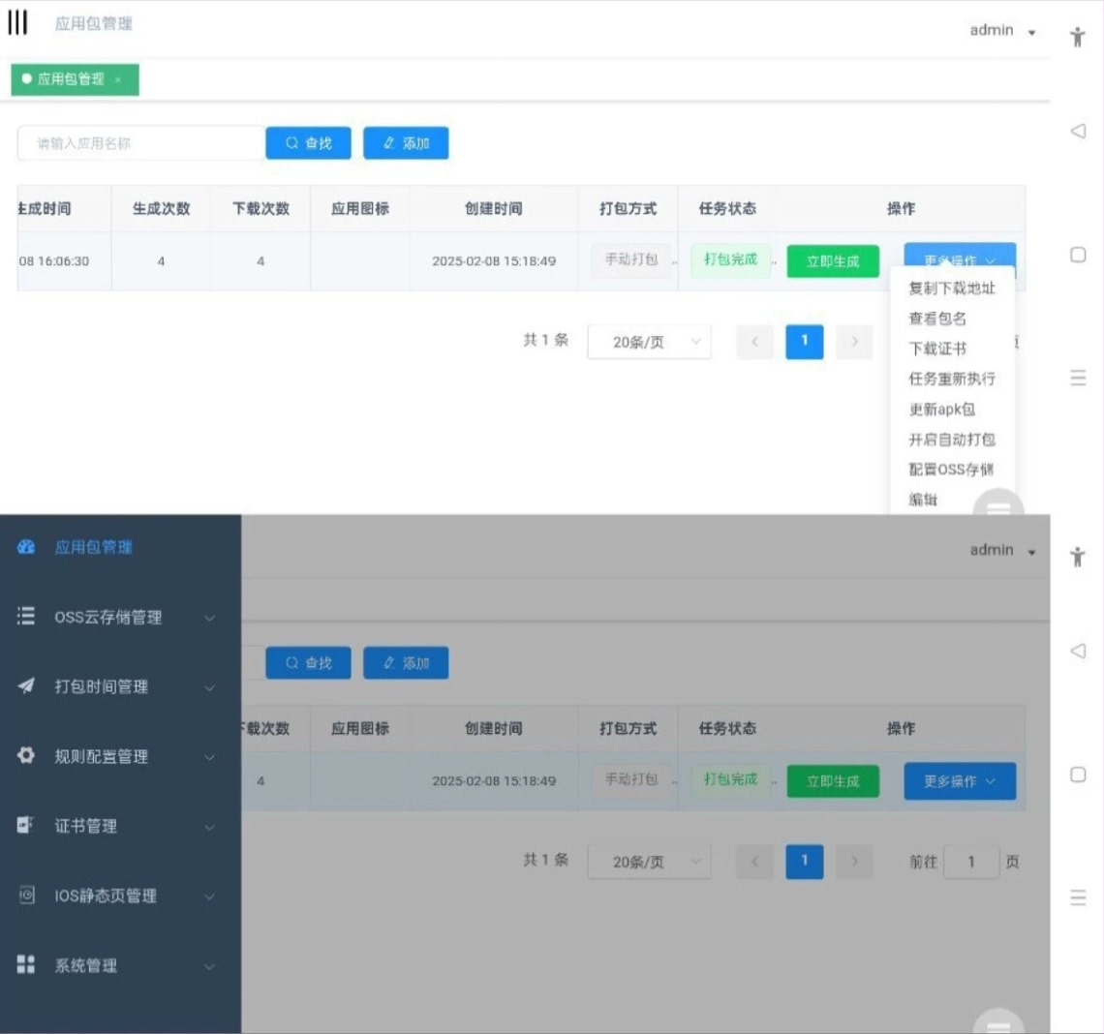The width and height of the screenshot is (1104, 1034).
Task: Tap the home square icon in top screen
Action: point(1078,255)
